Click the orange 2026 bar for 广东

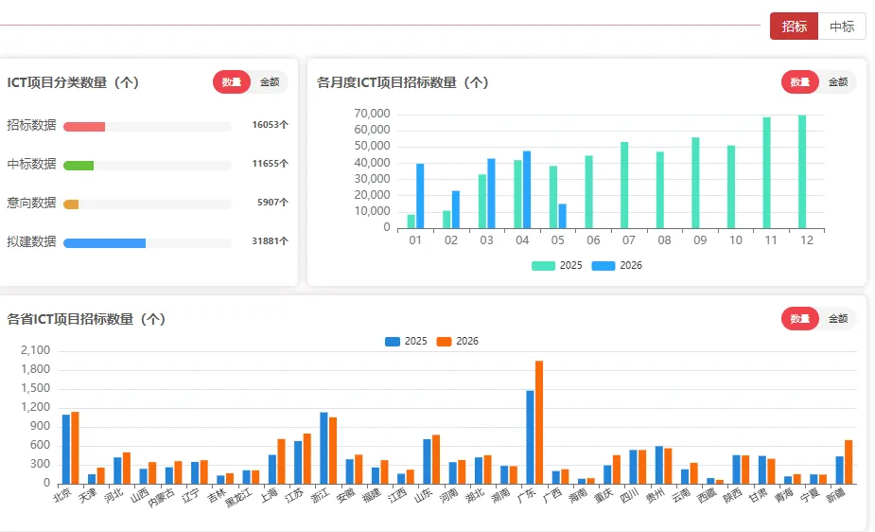click(539, 422)
